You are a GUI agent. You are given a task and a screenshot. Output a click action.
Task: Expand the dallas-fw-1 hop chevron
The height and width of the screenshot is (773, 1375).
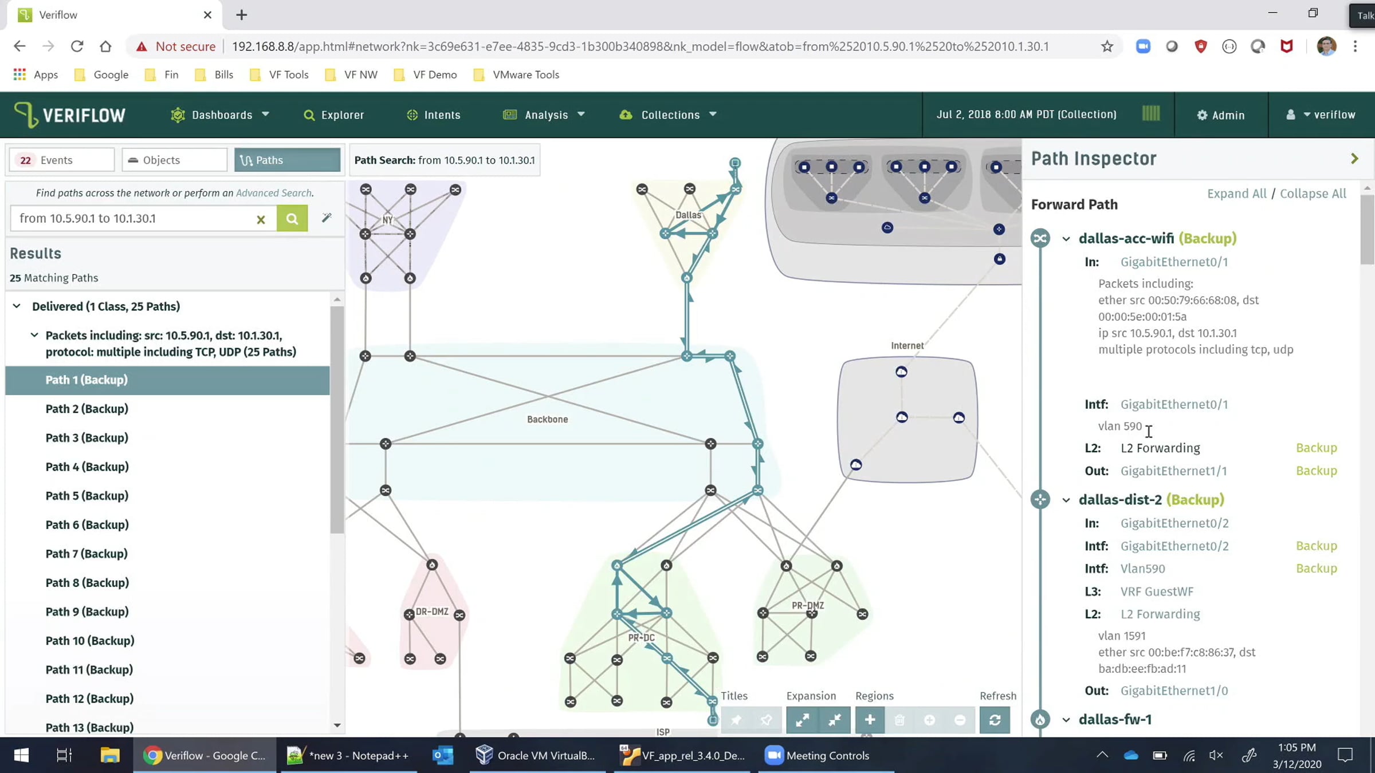click(x=1066, y=720)
